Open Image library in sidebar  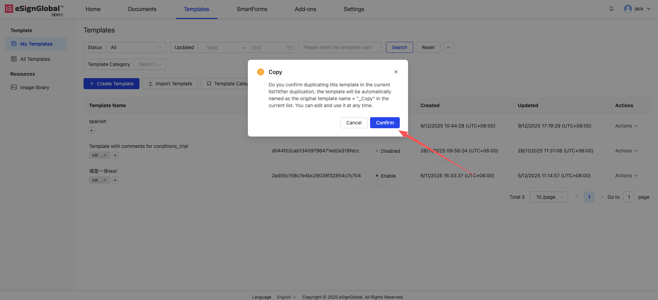[35, 87]
